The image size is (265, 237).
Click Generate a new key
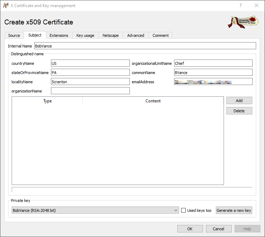click(234, 210)
